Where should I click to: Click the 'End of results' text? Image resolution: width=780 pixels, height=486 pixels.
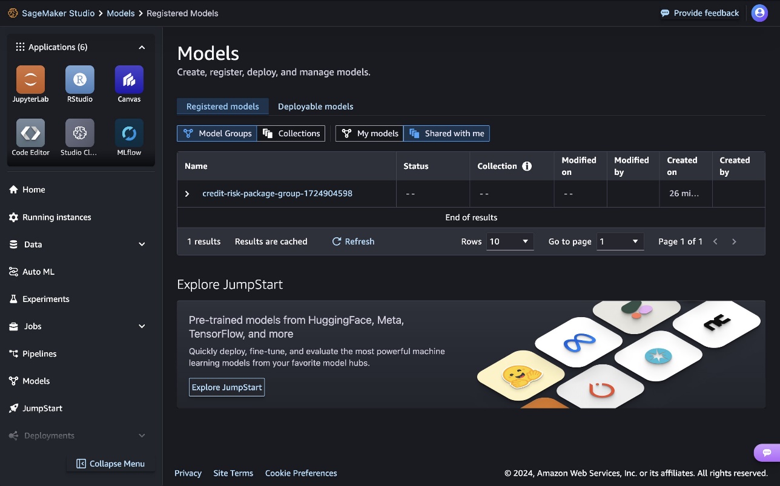pos(471,217)
